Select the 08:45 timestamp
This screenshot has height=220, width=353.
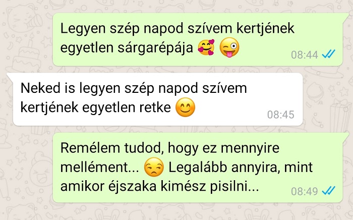(281, 115)
